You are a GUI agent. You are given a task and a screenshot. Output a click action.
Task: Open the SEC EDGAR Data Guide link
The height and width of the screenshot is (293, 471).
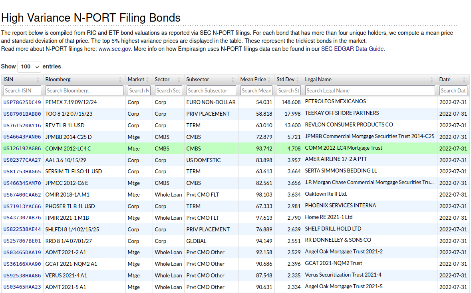coord(352,49)
